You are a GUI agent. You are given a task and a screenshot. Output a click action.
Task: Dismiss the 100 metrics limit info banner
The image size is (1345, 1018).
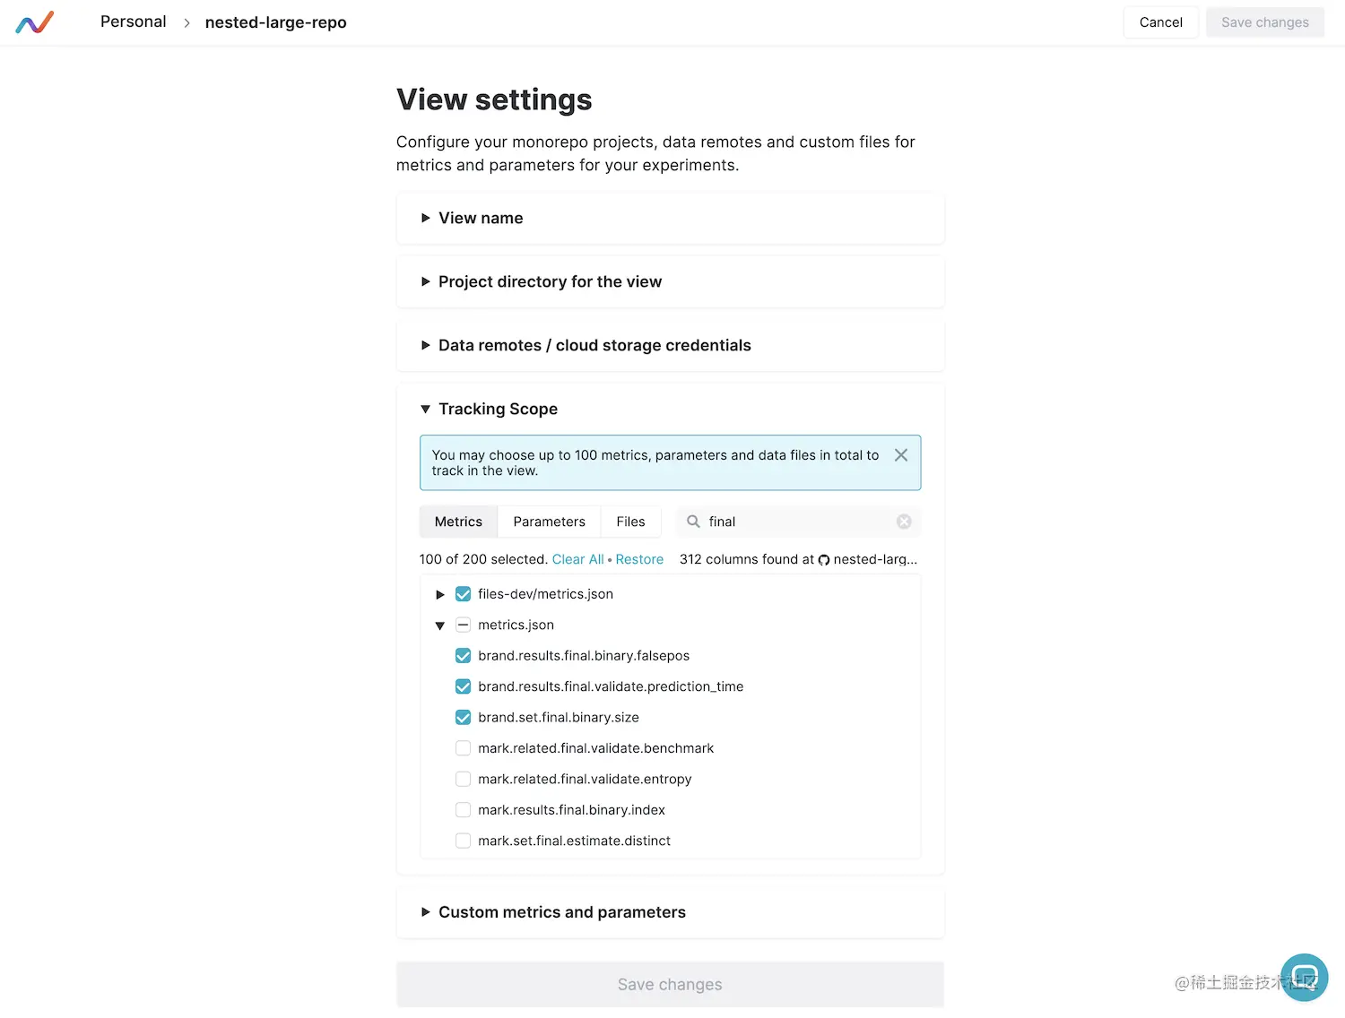coord(900,454)
